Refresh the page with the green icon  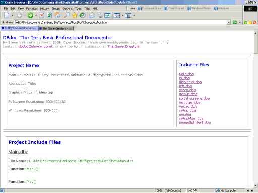[49, 15]
